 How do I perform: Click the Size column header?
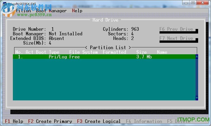tap(142, 52)
